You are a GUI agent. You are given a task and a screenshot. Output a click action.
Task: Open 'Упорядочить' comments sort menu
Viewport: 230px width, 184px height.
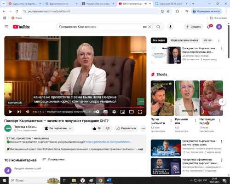click(54, 160)
